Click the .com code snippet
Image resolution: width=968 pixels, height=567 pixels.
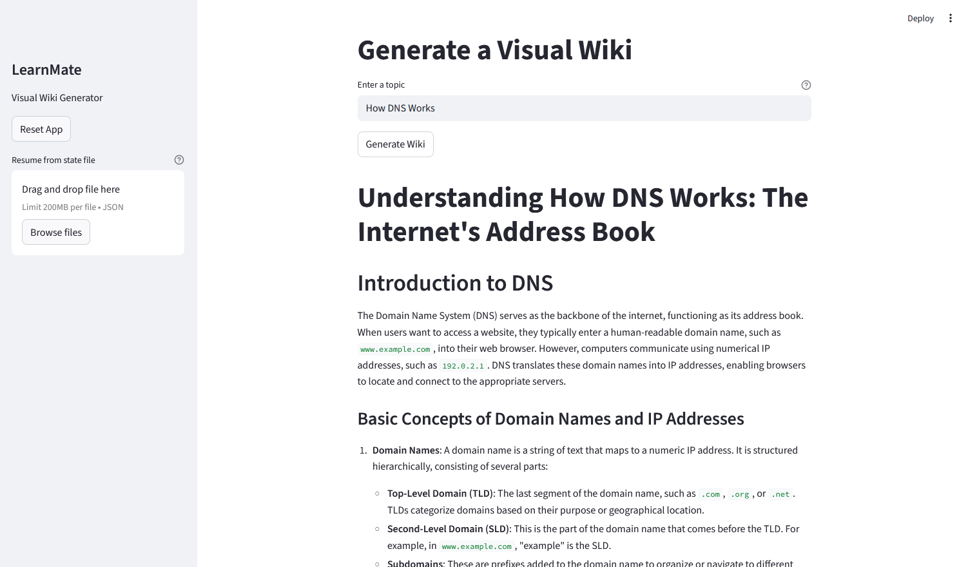(x=711, y=494)
